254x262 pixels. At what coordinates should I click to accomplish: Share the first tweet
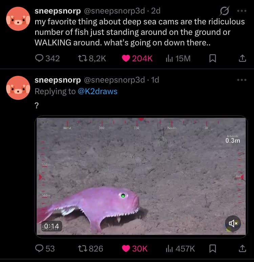point(242,59)
